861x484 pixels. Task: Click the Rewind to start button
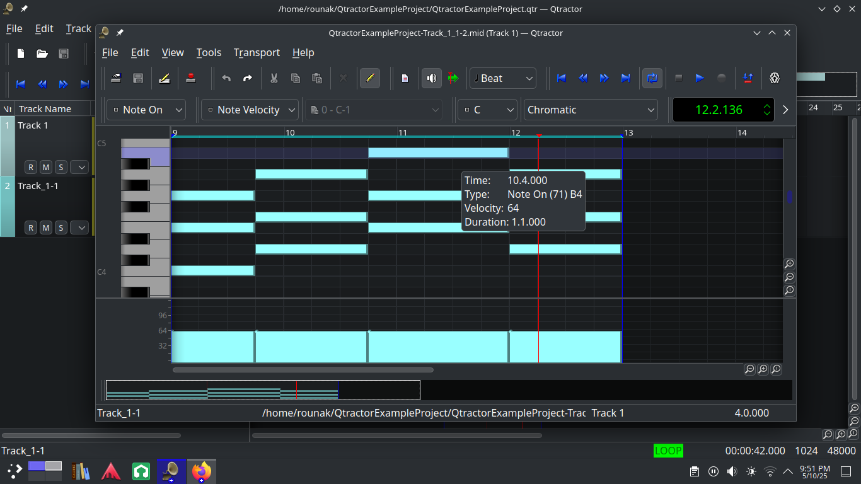(561, 78)
